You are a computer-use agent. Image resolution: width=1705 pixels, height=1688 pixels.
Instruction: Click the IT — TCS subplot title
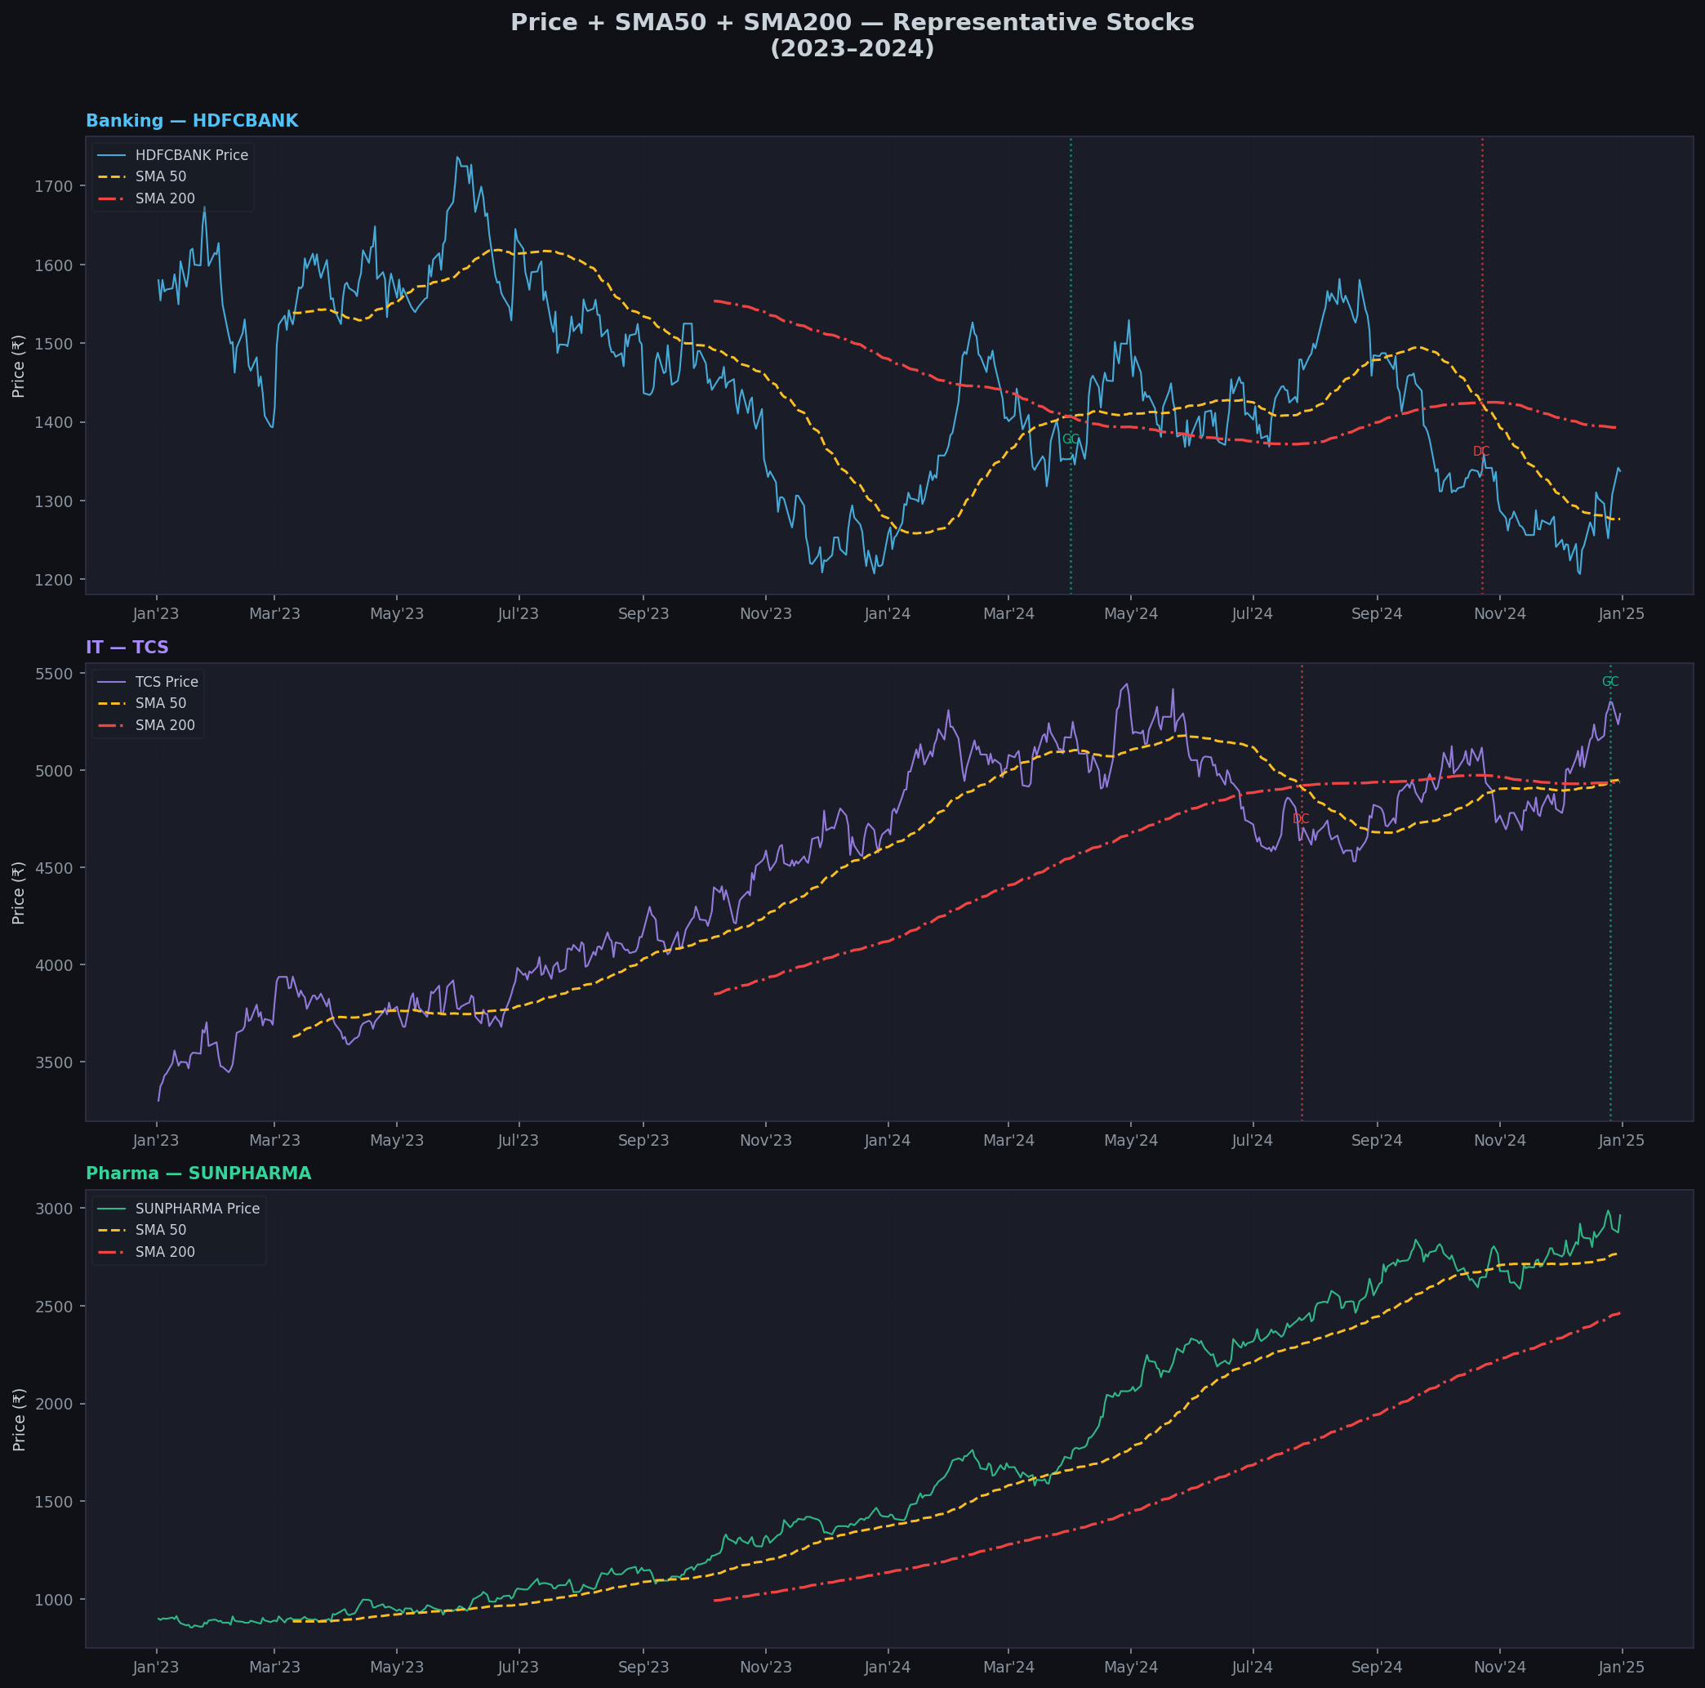pos(127,648)
